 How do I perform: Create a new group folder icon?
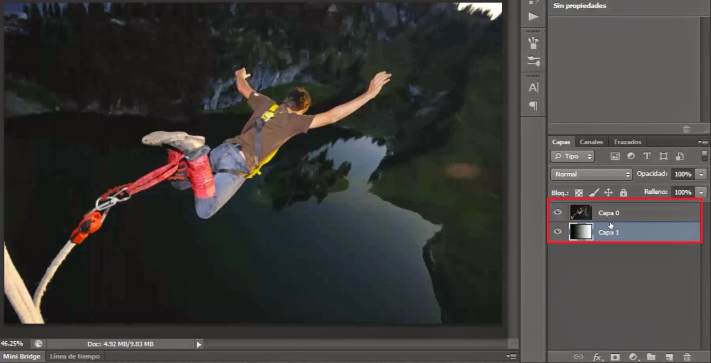point(651,357)
